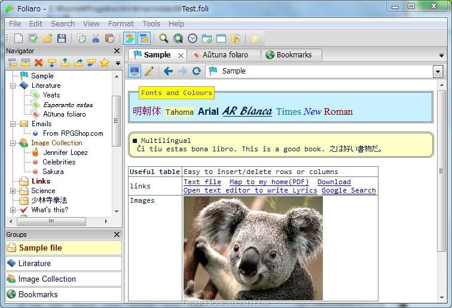Collapse the Literature tree node
This screenshot has width=452, height=308.
13,86
